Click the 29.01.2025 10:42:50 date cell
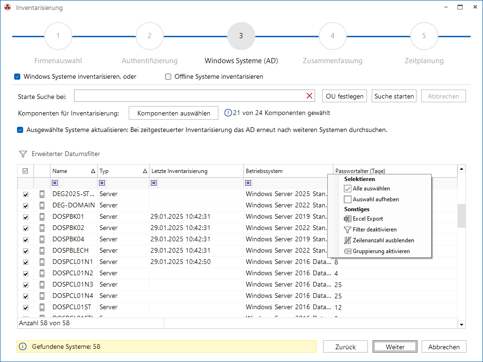483x362 pixels. (x=196, y=262)
